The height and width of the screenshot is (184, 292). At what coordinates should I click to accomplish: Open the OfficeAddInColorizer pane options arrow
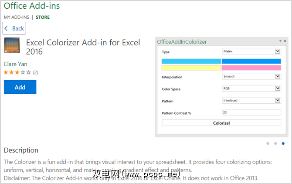(x=280, y=41)
